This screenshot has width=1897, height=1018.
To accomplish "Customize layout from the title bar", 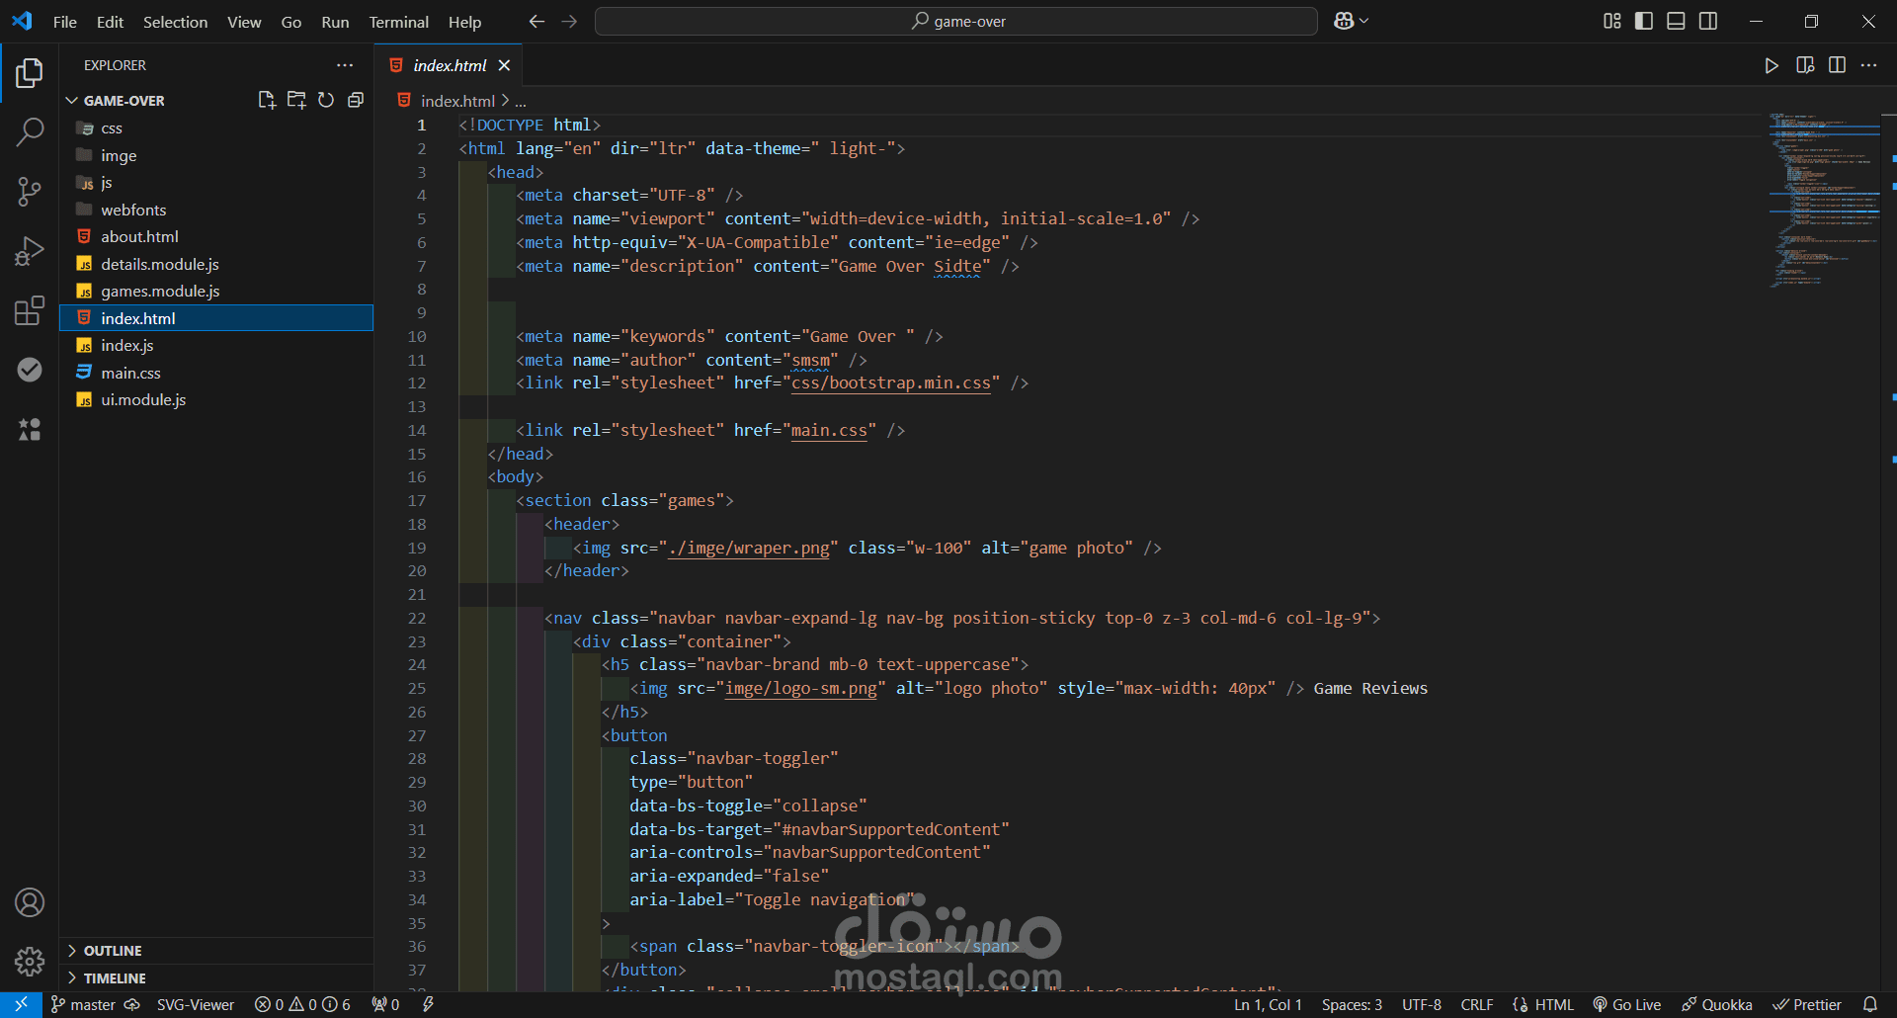I will coord(1612,21).
